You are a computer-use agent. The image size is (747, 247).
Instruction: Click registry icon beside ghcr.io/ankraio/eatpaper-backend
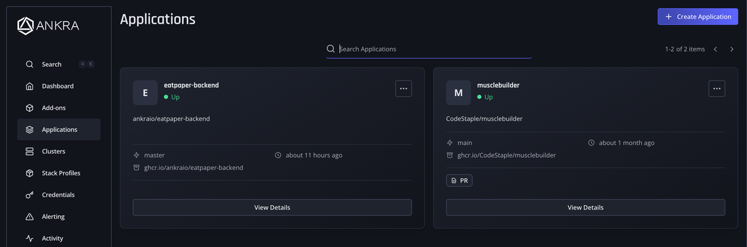tap(136, 168)
